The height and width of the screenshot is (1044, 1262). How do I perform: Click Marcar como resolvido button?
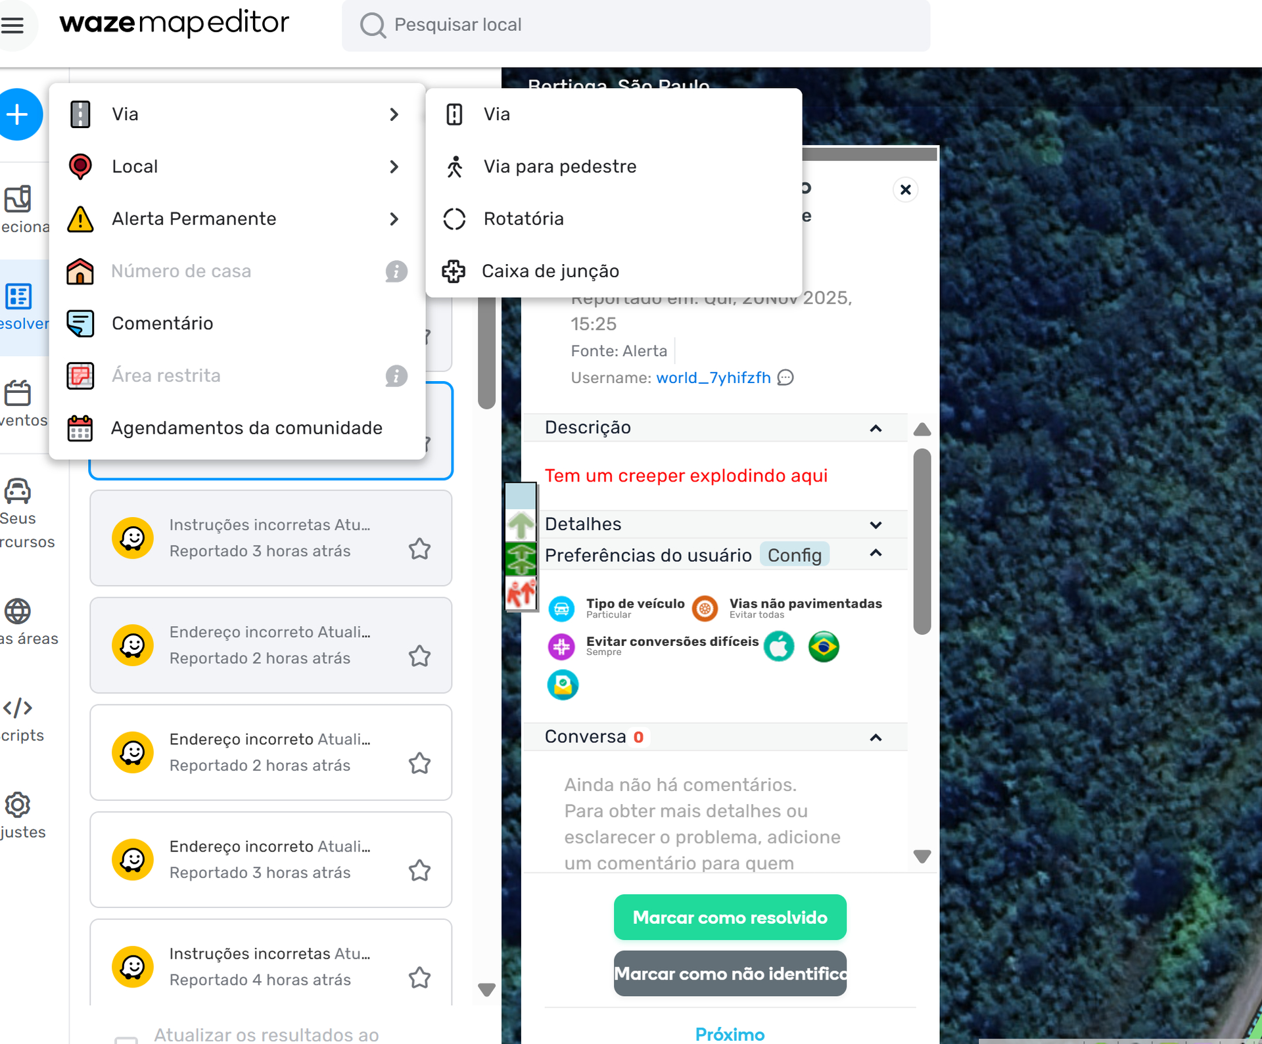[730, 917]
